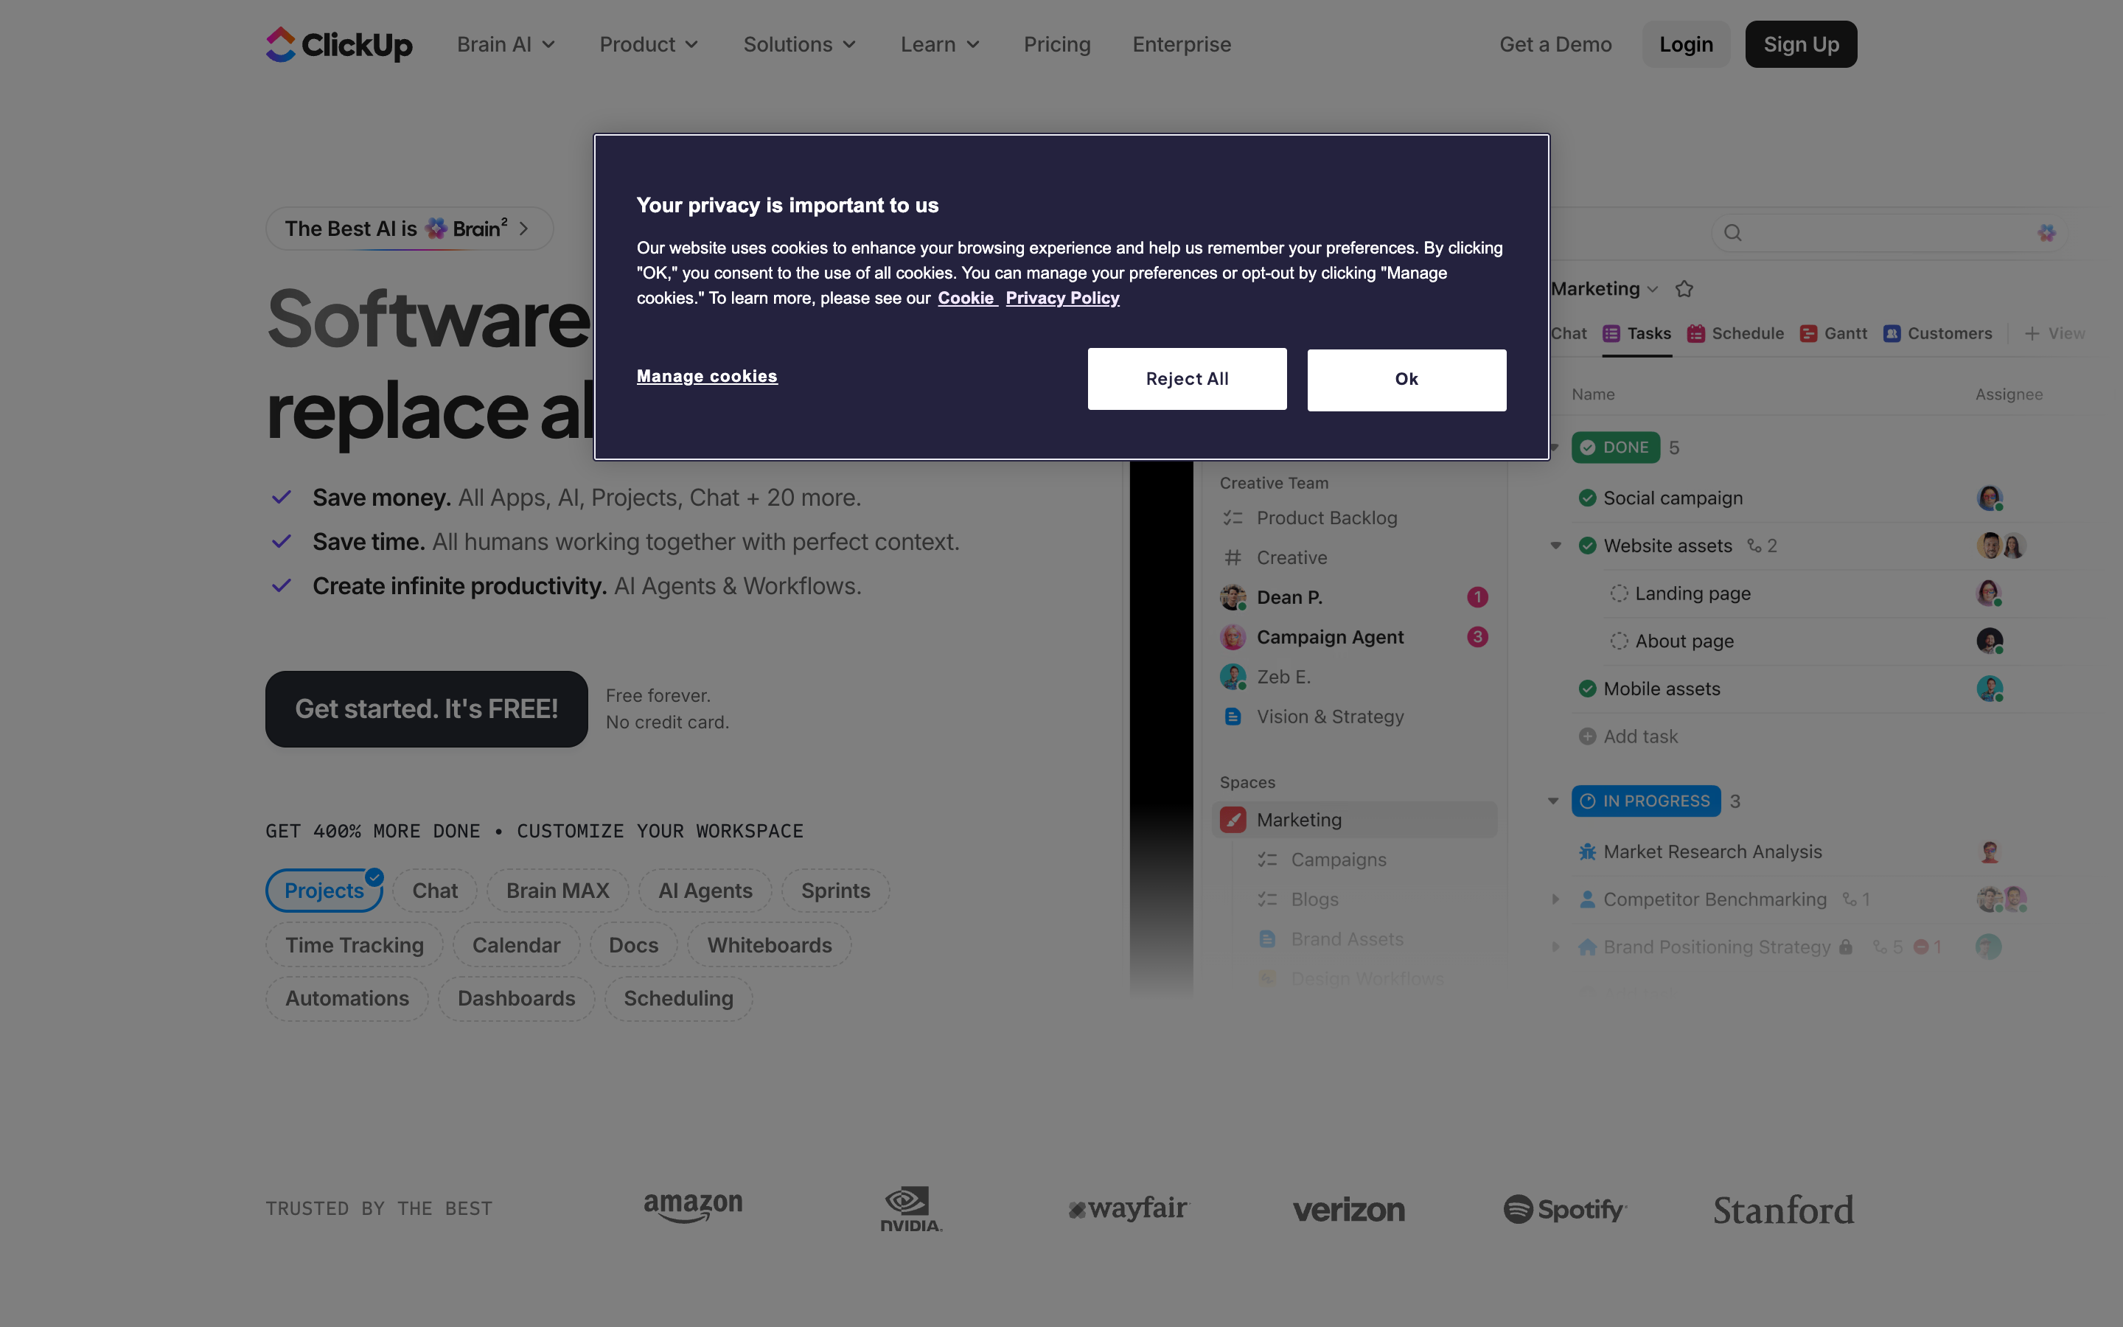Screen dimensions: 2123x1327
Task: Click Website assets subtask count icon
Action: pos(1754,545)
